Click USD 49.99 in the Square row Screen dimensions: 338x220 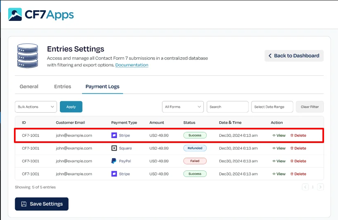point(159,148)
